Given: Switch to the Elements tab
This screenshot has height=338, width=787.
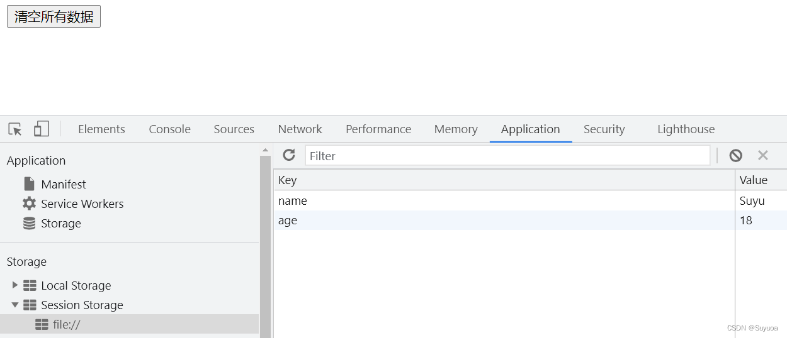Looking at the screenshot, I should [101, 129].
